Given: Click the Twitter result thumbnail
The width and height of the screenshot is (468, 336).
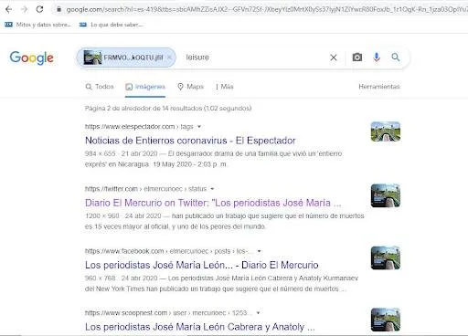Looking at the screenshot, I should [x=386, y=195].
